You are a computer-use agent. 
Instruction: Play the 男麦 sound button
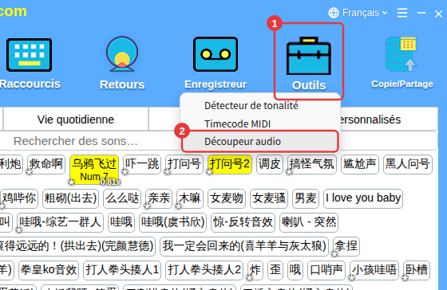coord(306,198)
